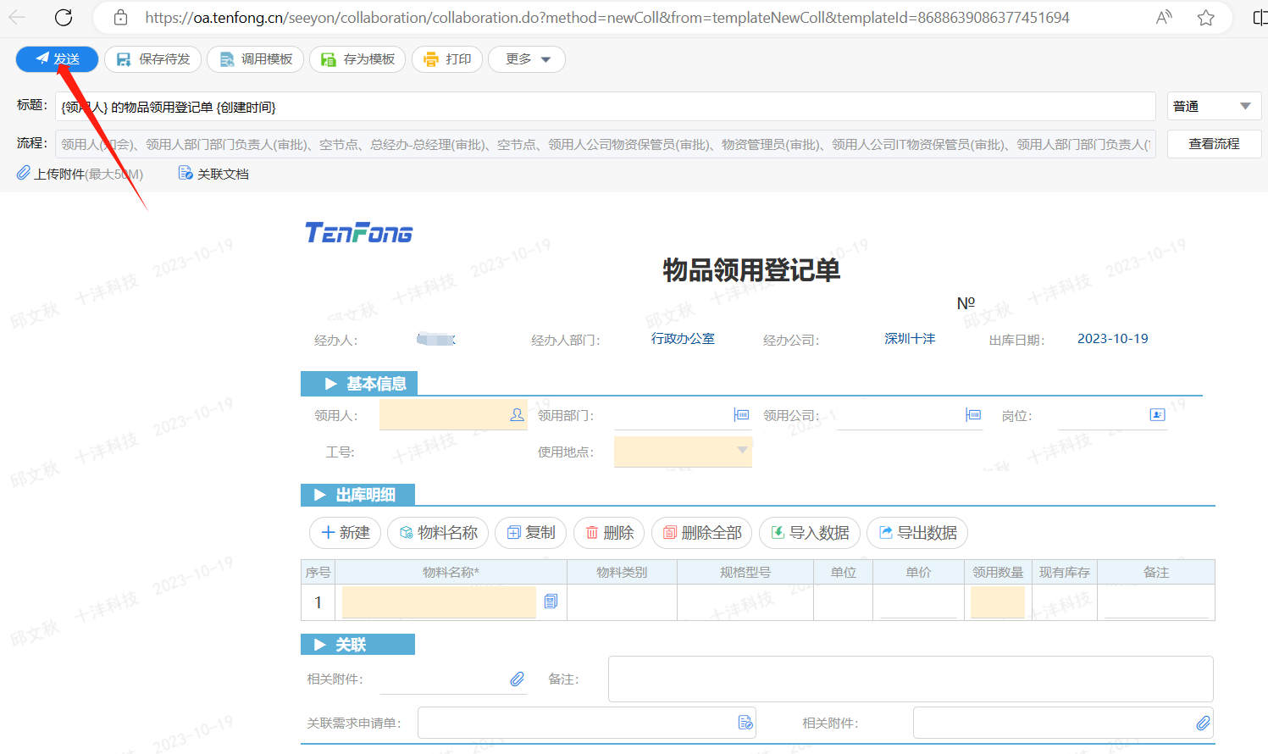The width and height of the screenshot is (1268, 754).
Task: Click the read aloud icon in address bar
Action: [1164, 17]
